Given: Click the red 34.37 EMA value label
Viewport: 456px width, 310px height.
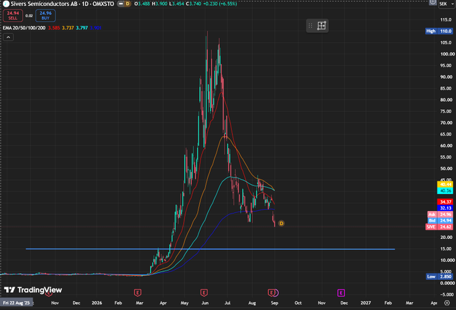Looking at the screenshot, I should pyautogui.click(x=445, y=202).
